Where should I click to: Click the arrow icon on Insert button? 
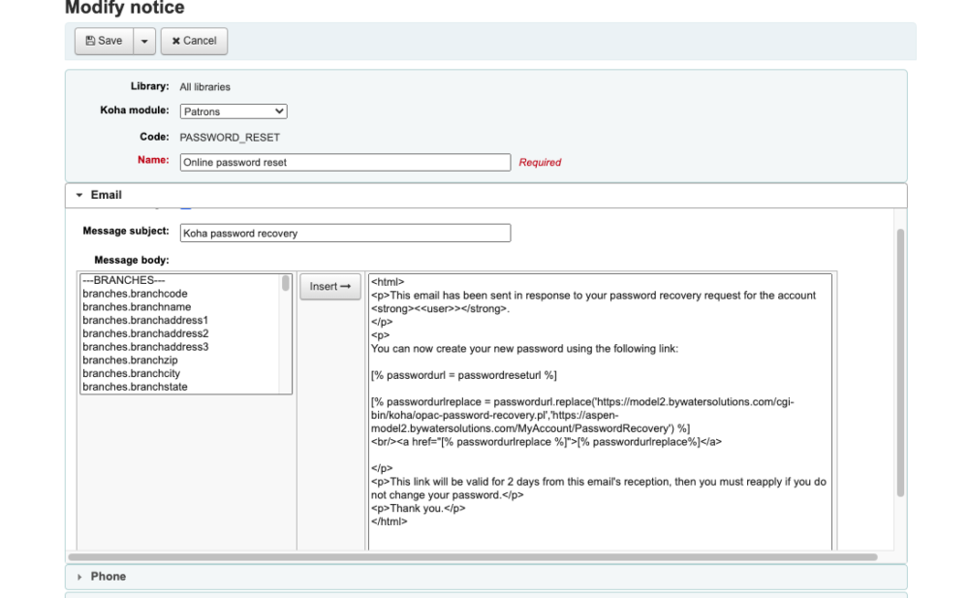click(346, 287)
